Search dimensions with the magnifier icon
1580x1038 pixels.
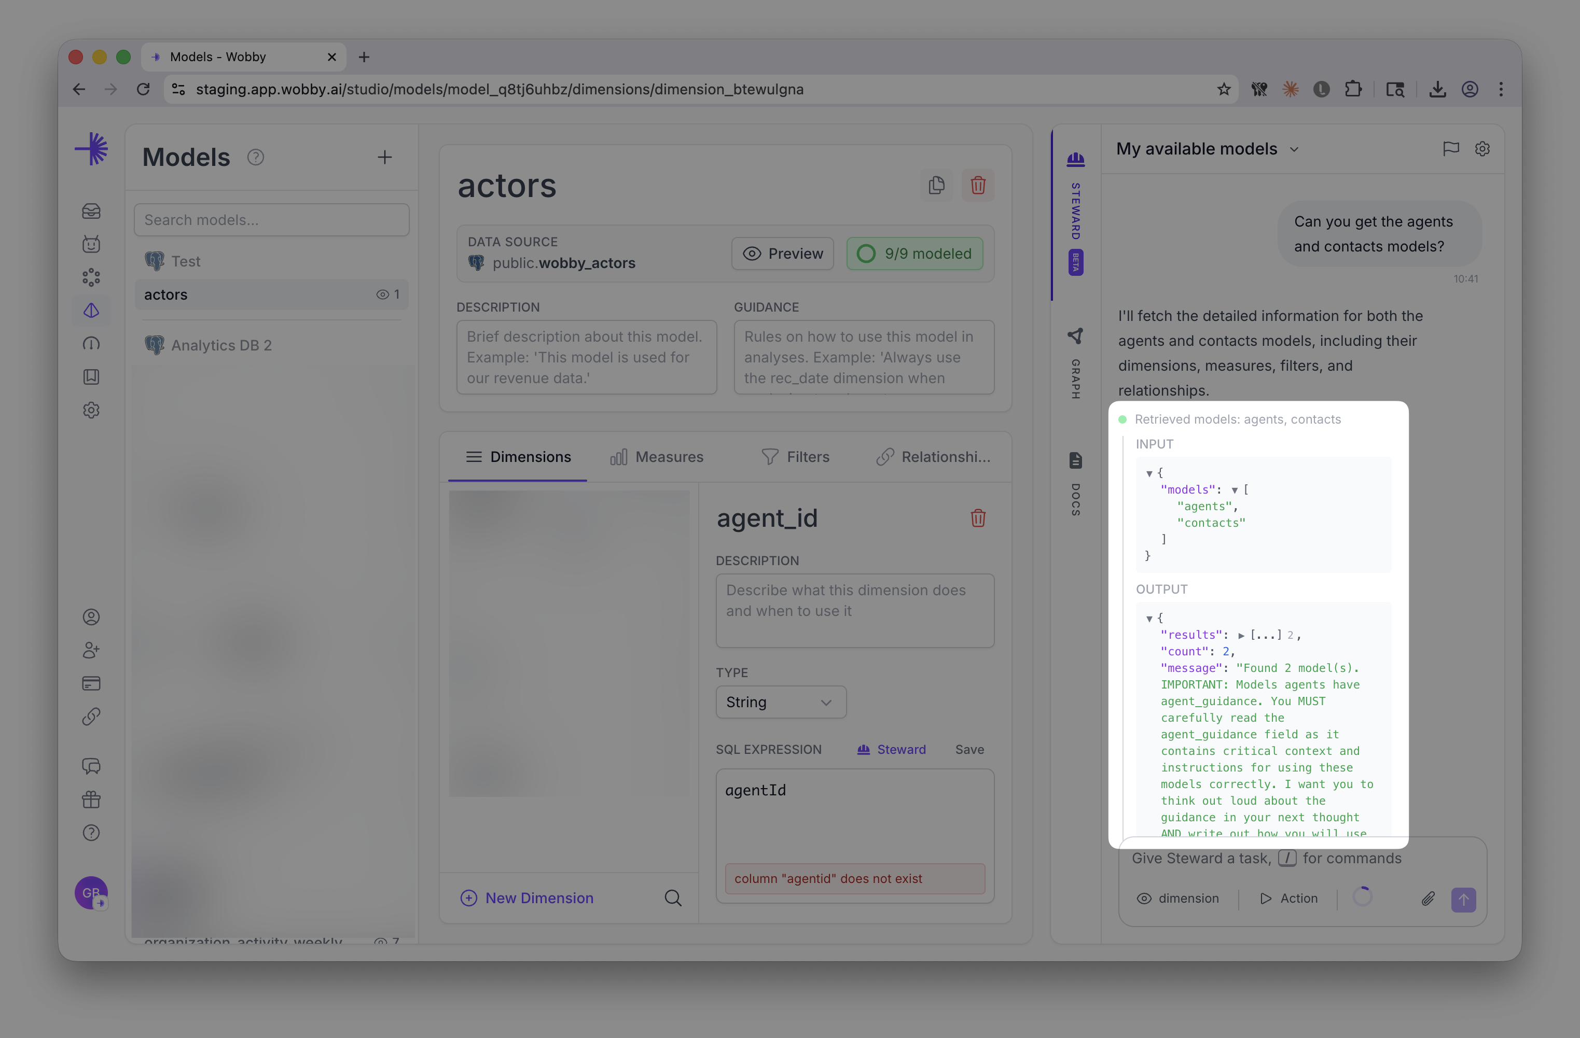[x=672, y=898]
